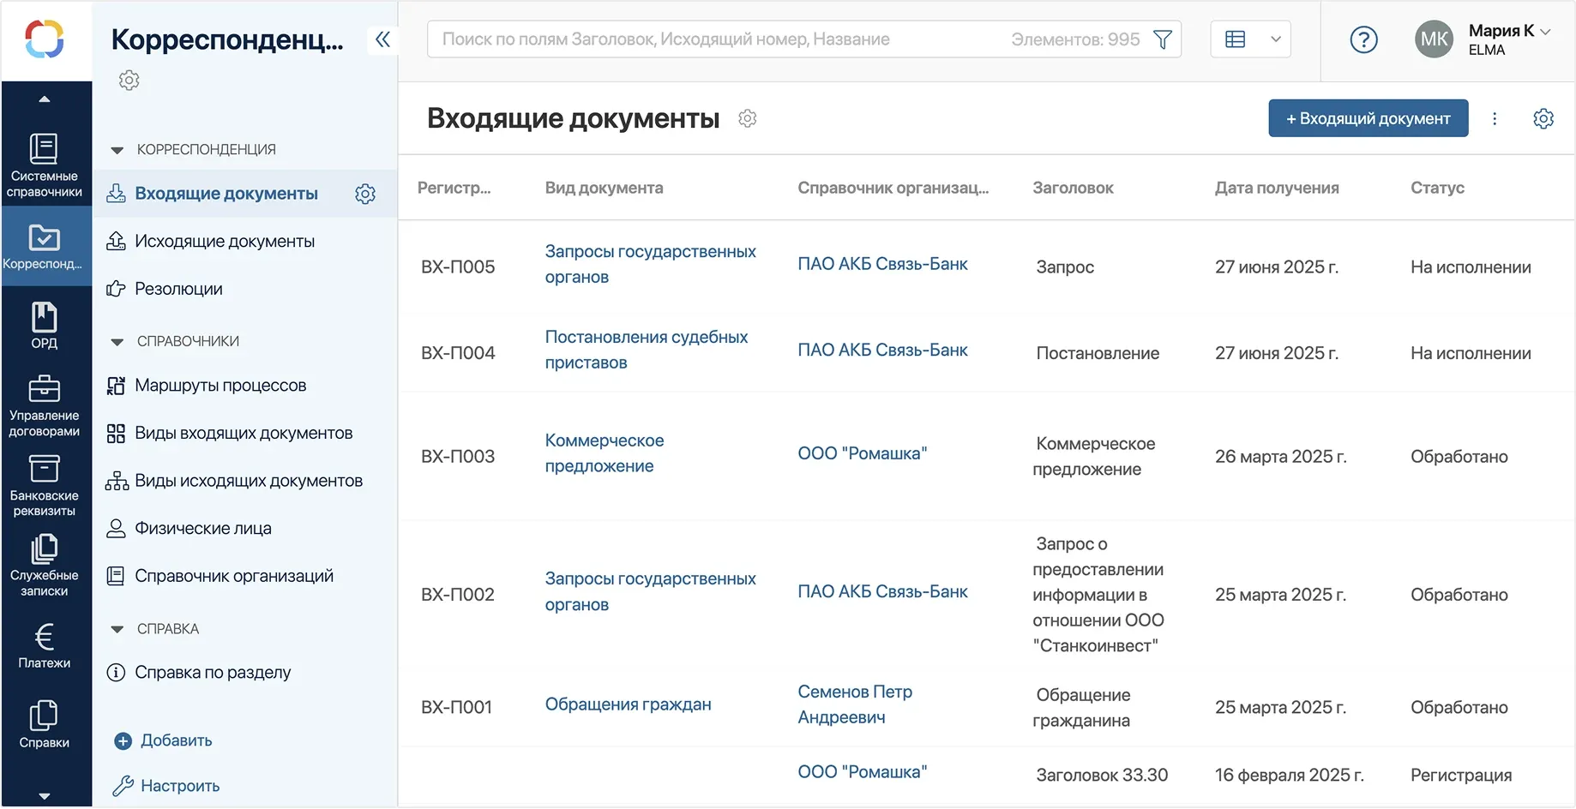Collapse the left navigation panel
1576x809 pixels.
click(383, 39)
